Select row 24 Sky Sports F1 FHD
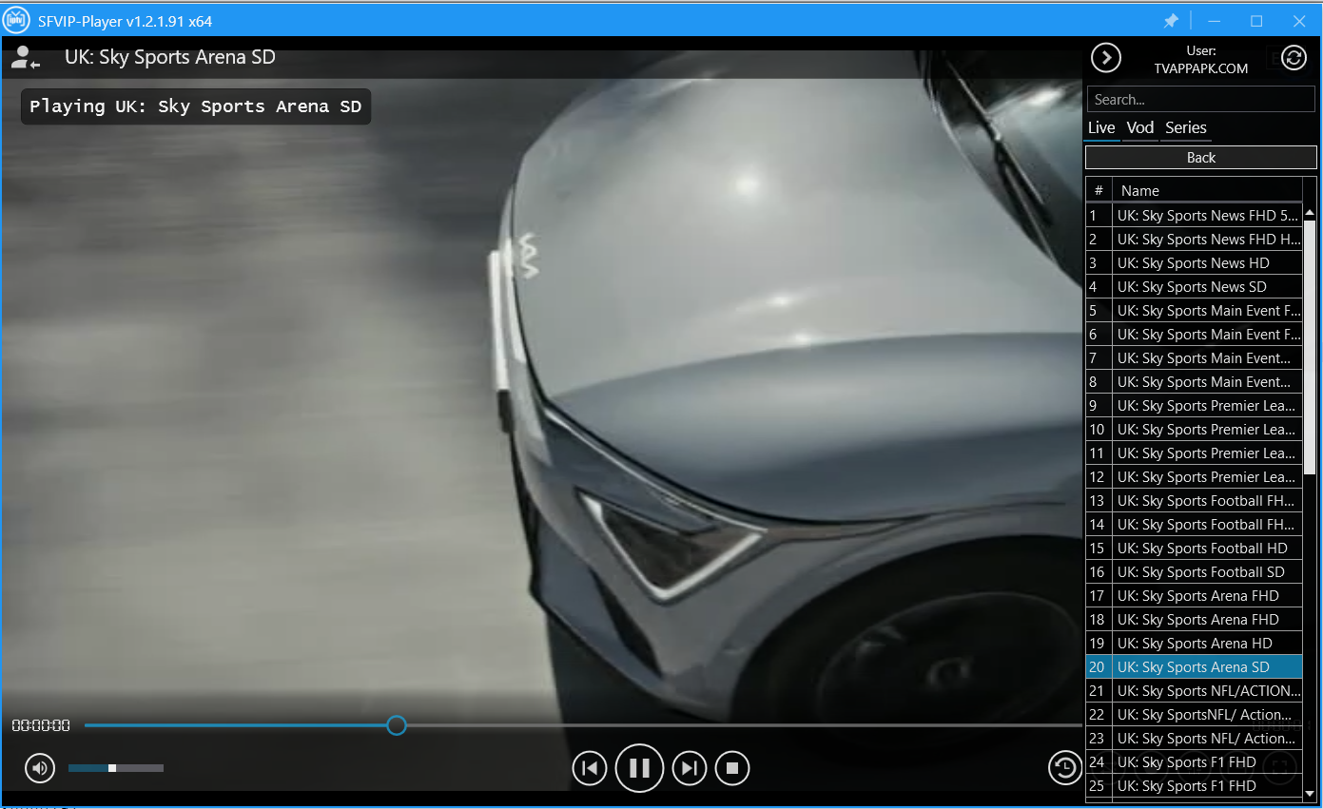The image size is (1323, 809). tap(1195, 762)
